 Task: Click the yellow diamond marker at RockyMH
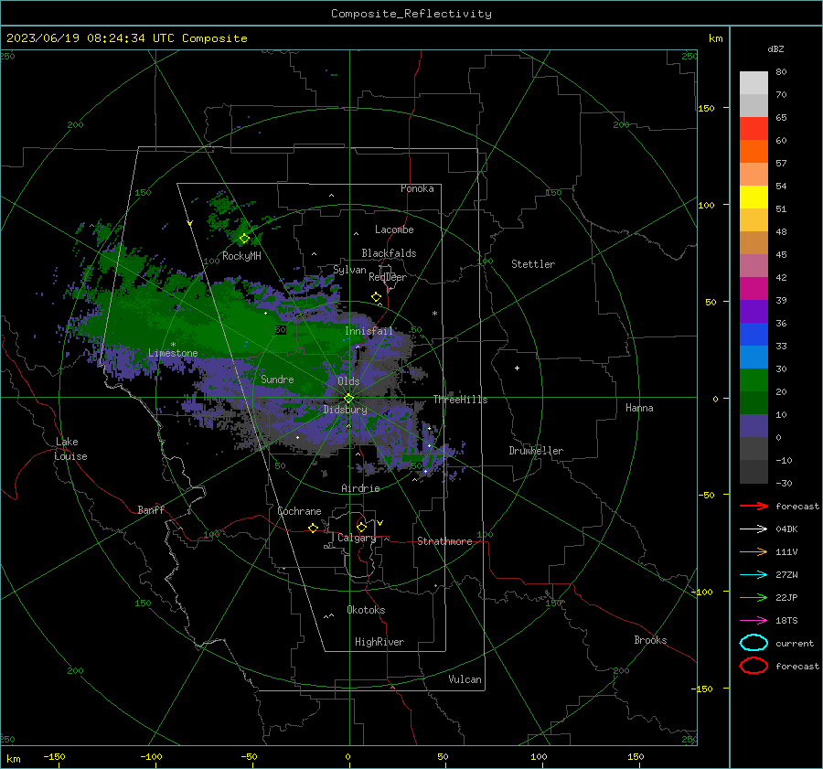[x=244, y=239]
